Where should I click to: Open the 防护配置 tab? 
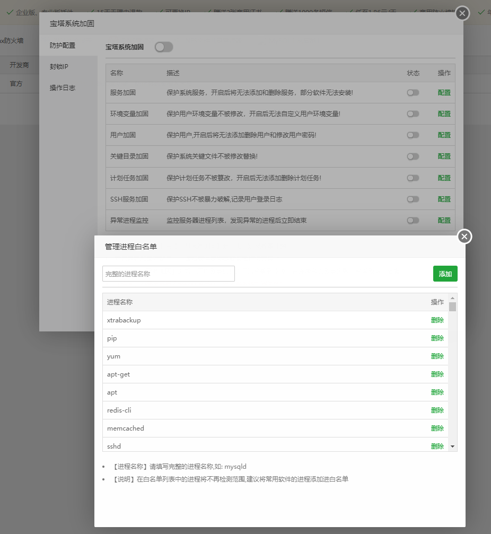tap(68, 45)
